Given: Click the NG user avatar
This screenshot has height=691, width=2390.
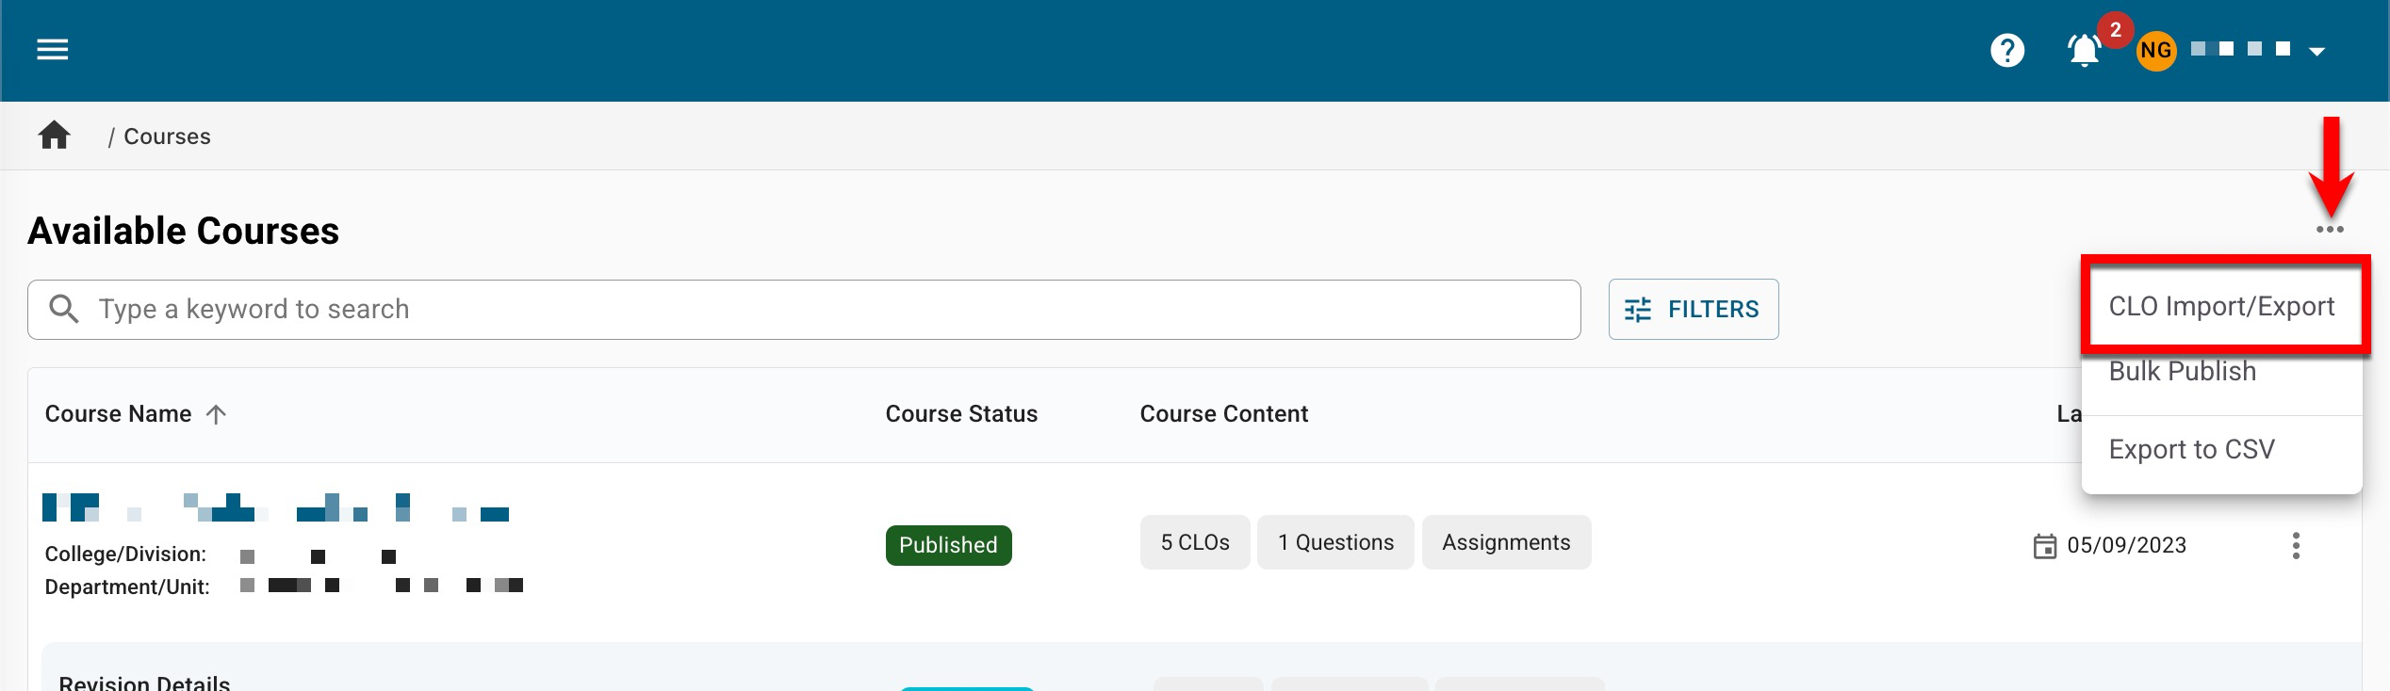Looking at the screenshot, I should tap(2155, 51).
